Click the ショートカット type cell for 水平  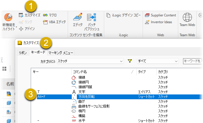tap(146, 121)
